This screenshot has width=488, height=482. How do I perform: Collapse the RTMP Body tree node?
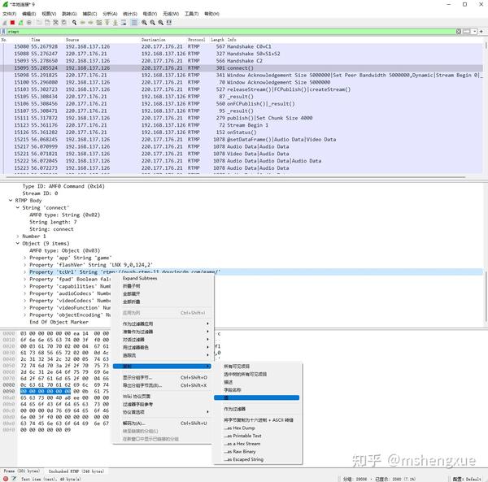[x=11, y=200]
